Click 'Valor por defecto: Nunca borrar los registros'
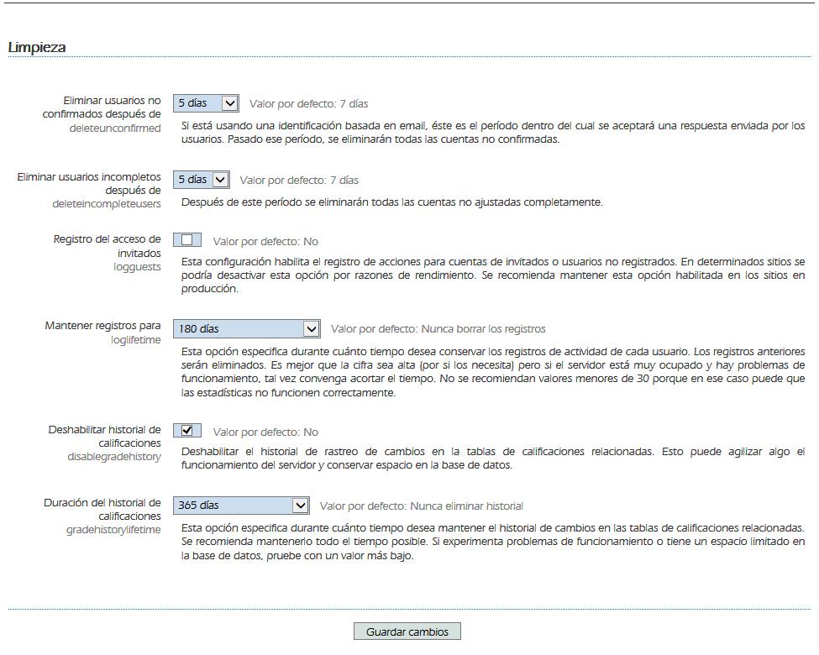This screenshot has width=819, height=655. (438, 329)
